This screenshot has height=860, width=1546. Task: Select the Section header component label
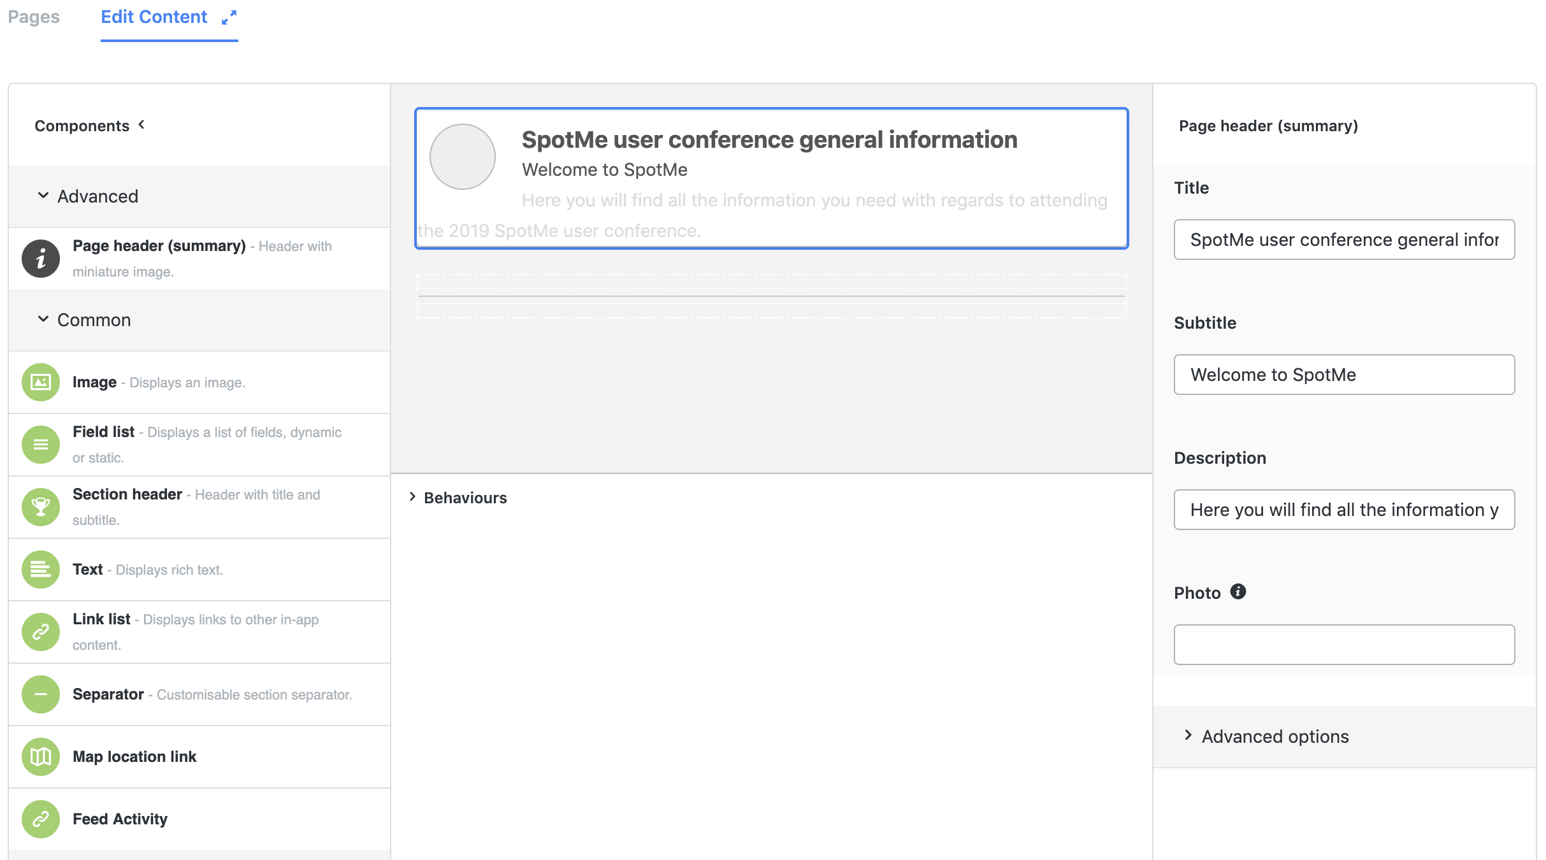coord(127,494)
